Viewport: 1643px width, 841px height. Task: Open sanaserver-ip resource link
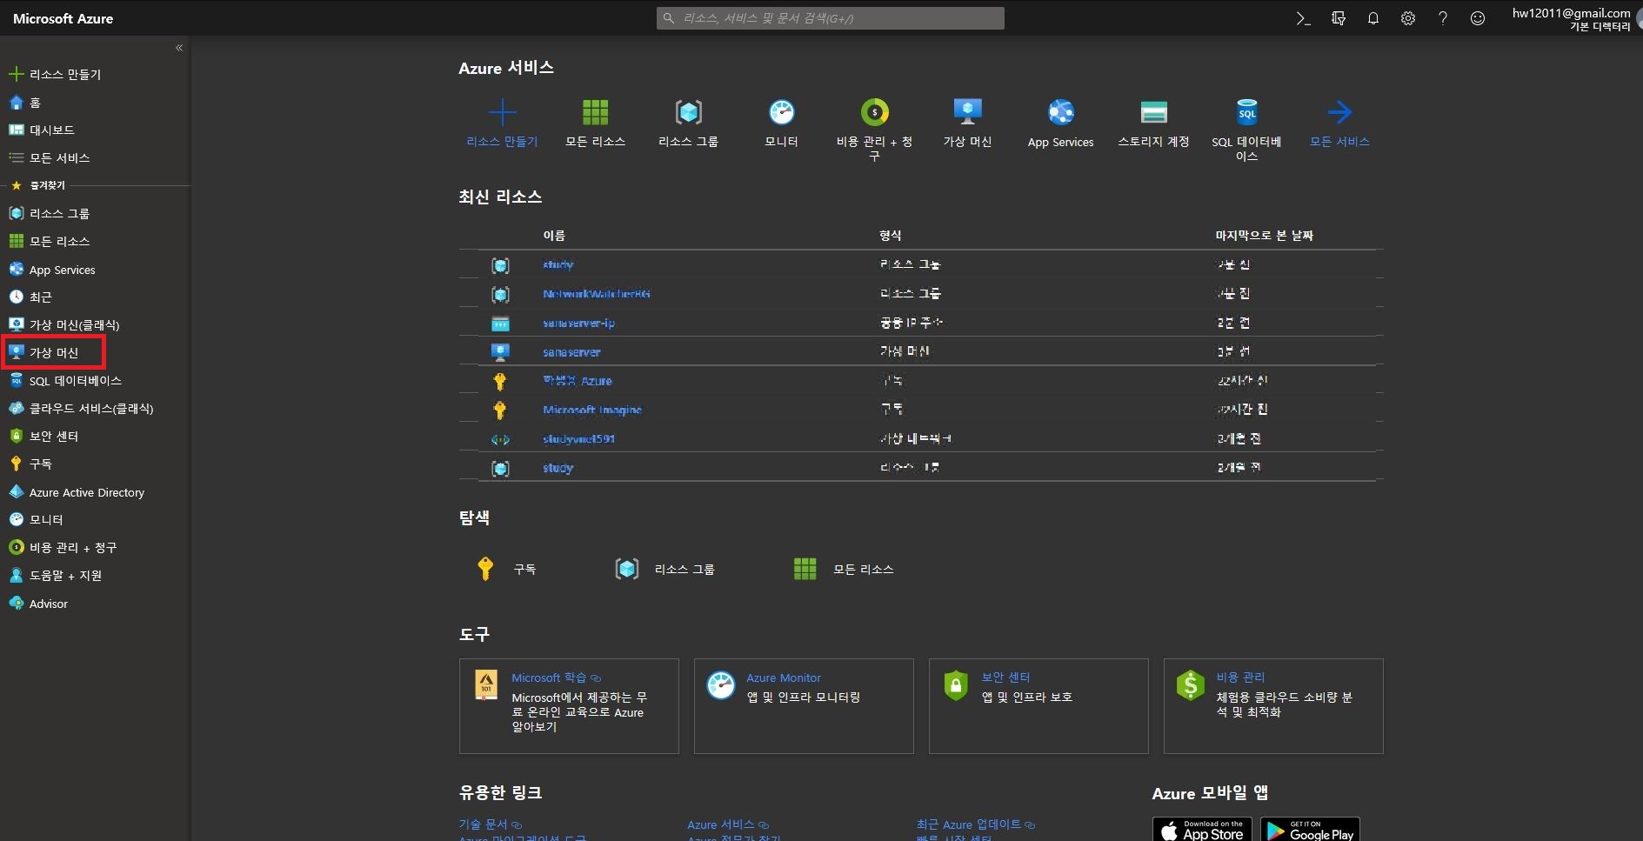tap(578, 324)
